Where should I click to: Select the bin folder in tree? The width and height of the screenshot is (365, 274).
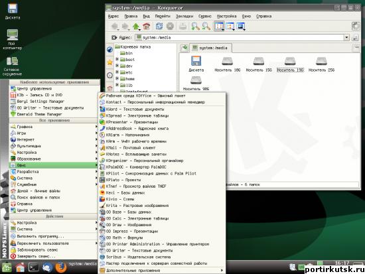tap(126, 53)
